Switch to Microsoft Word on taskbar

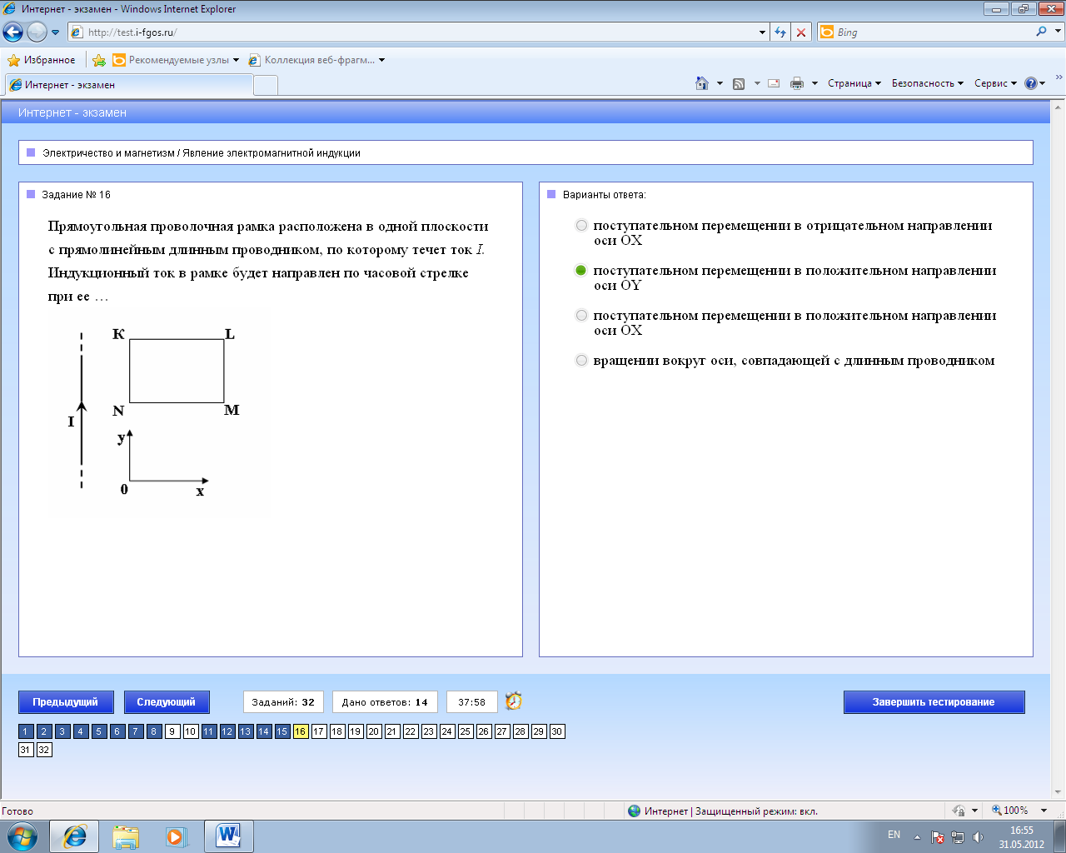(227, 836)
